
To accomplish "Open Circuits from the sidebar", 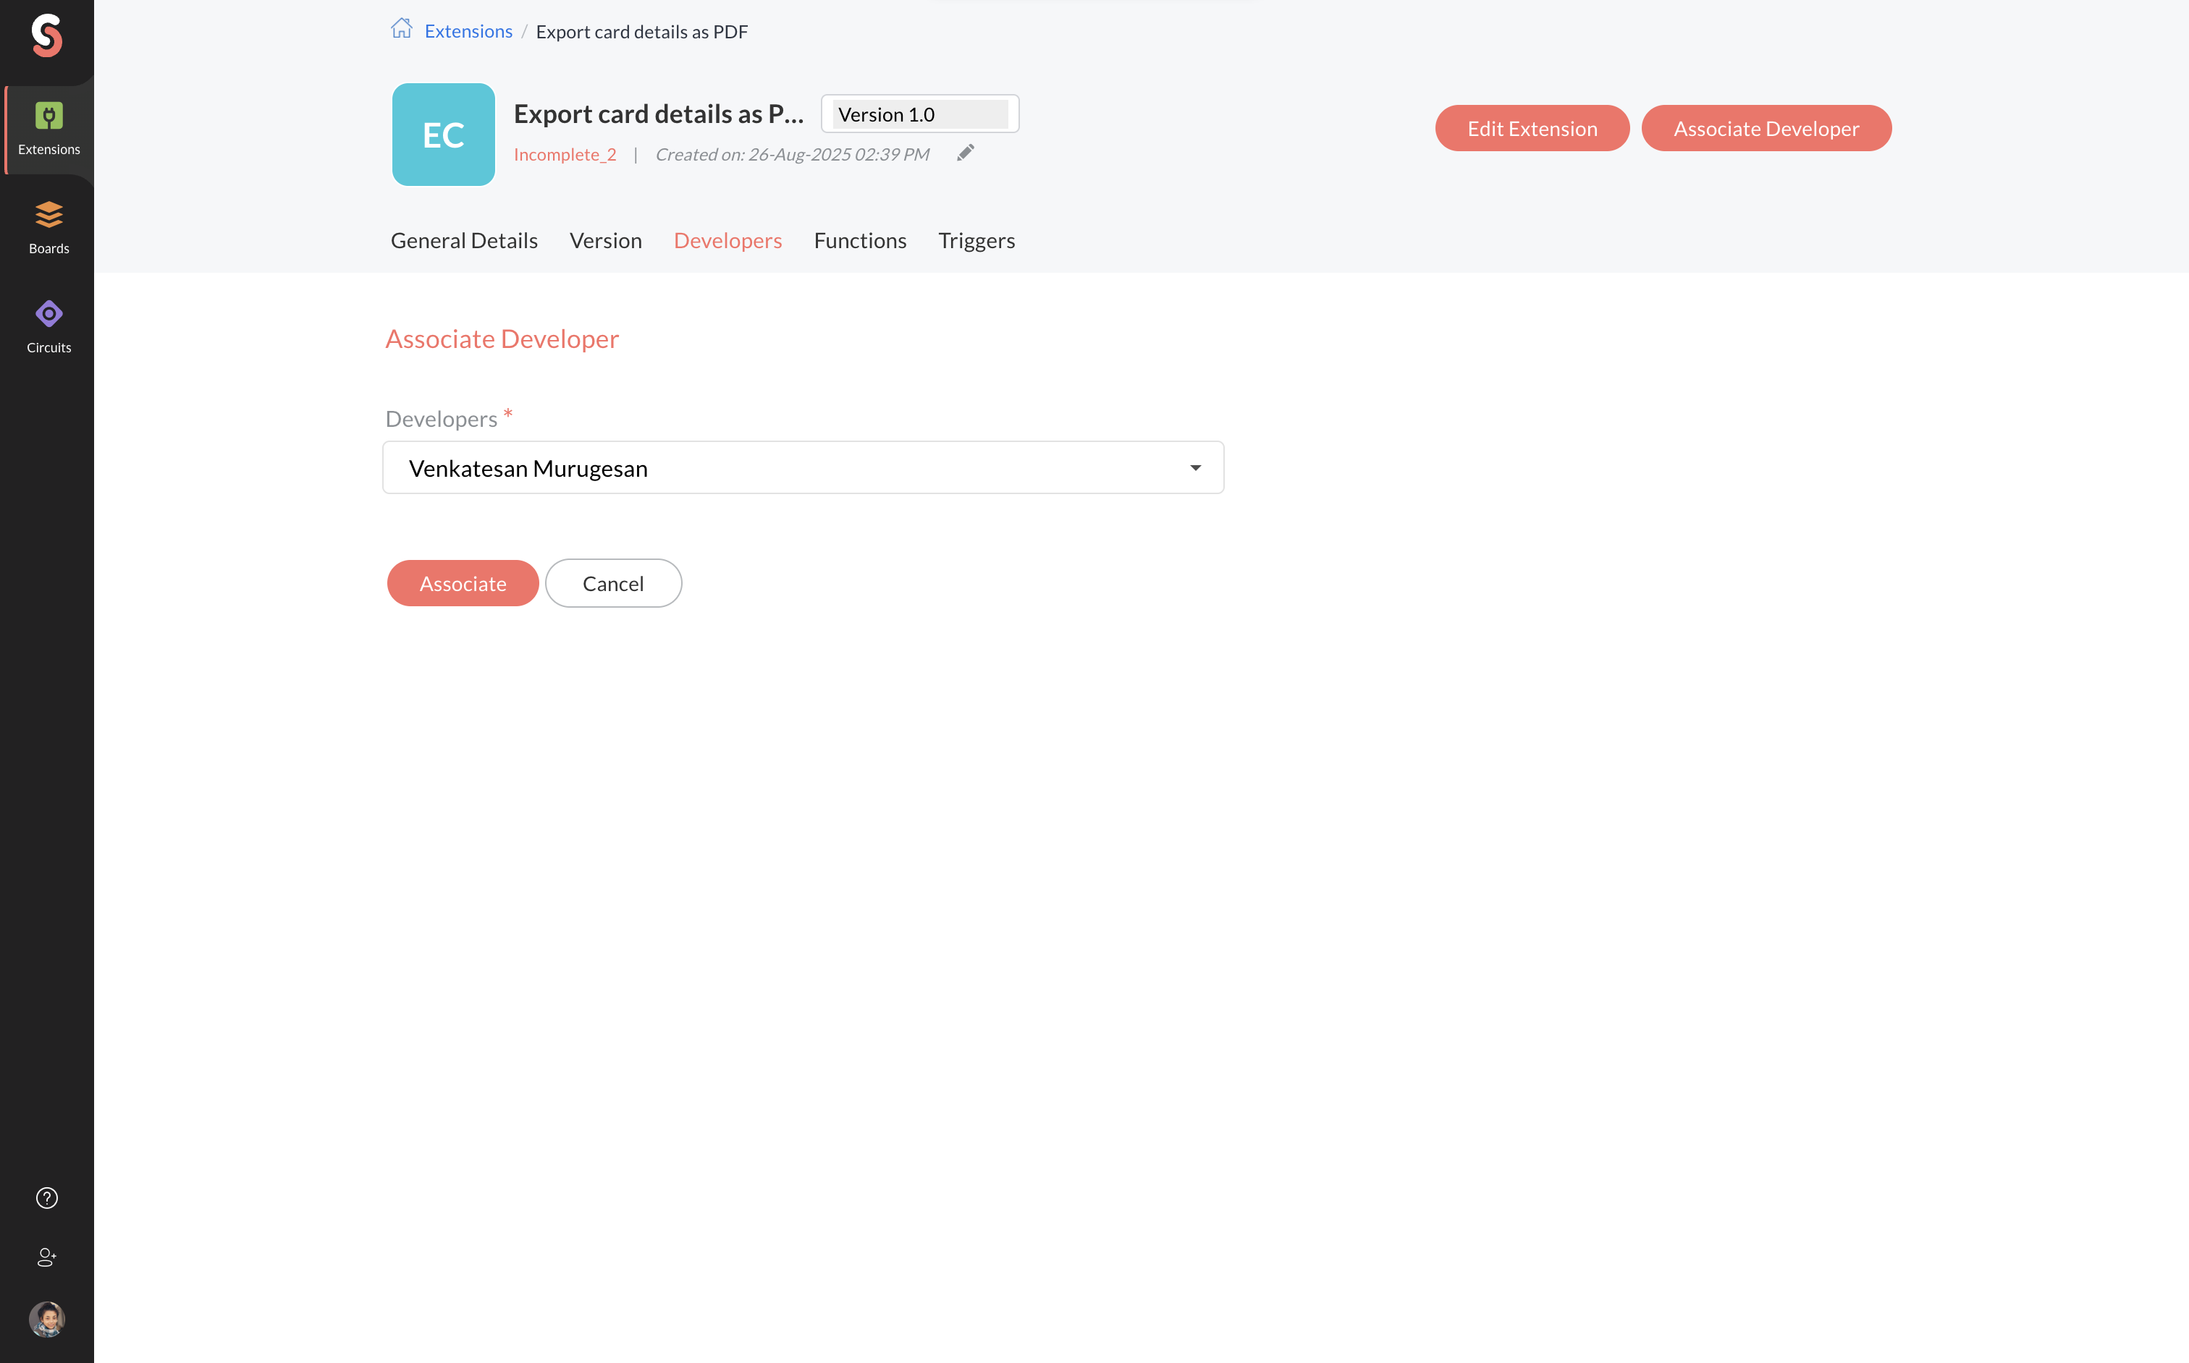I will pyautogui.click(x=48, y=326).
